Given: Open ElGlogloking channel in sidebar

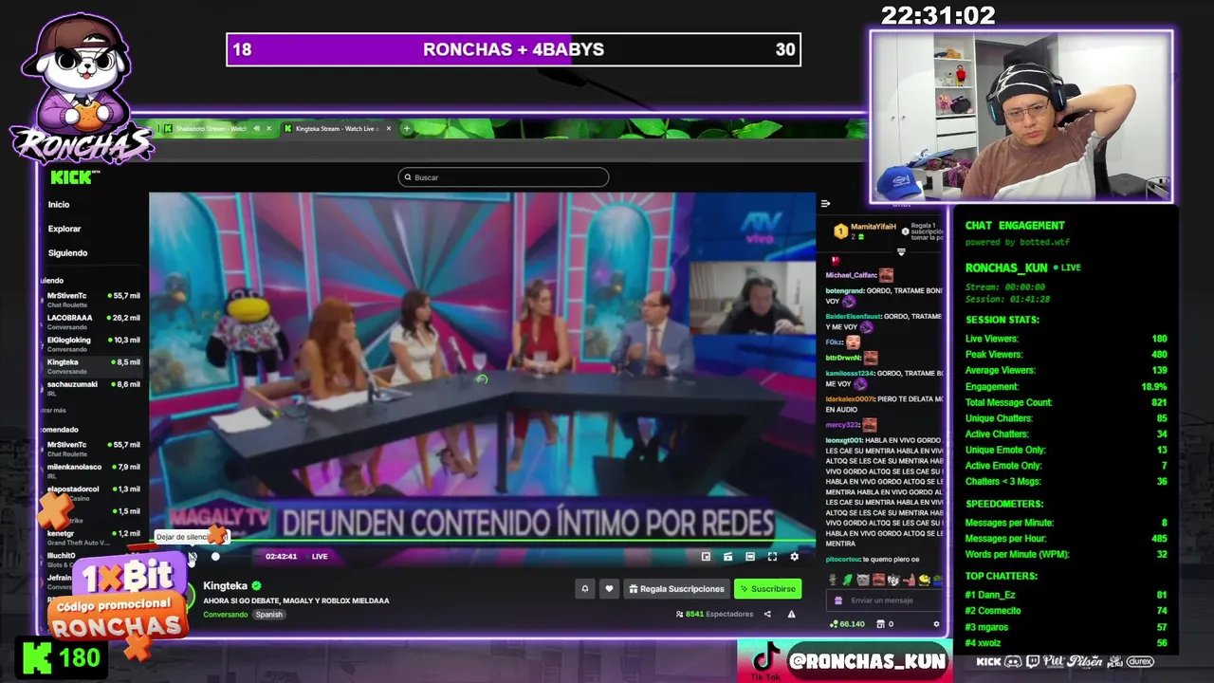Looking at the screenshot, I should [x=93, y=343].
